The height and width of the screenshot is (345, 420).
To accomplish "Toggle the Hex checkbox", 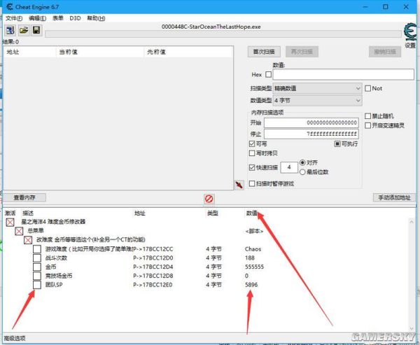I will pos(268,74).
